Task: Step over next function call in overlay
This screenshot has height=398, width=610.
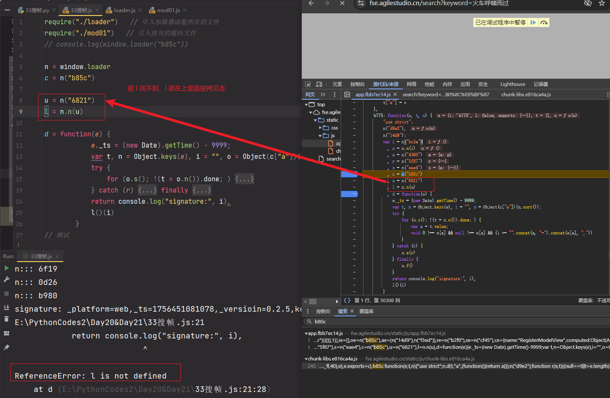Action: [544, 22]
